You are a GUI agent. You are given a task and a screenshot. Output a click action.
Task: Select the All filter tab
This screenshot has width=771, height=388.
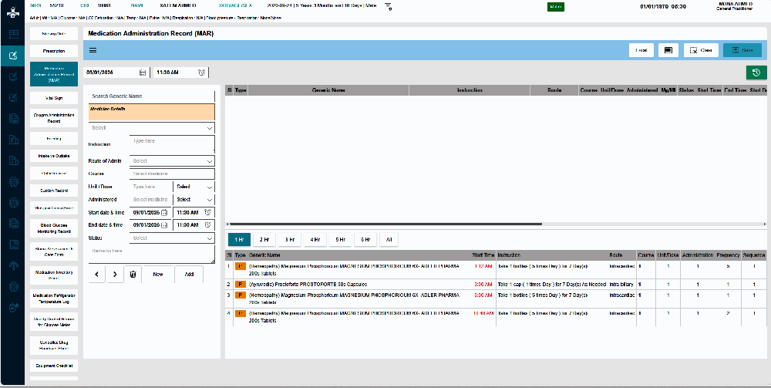[x=389, y=239]
